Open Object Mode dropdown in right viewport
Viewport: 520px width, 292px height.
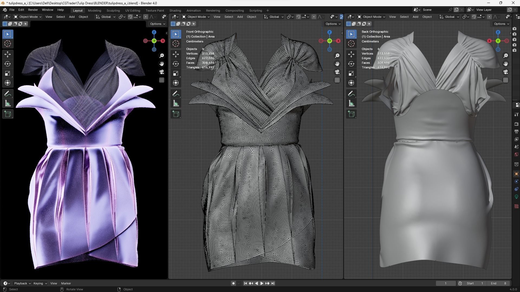tap(371, 17)
